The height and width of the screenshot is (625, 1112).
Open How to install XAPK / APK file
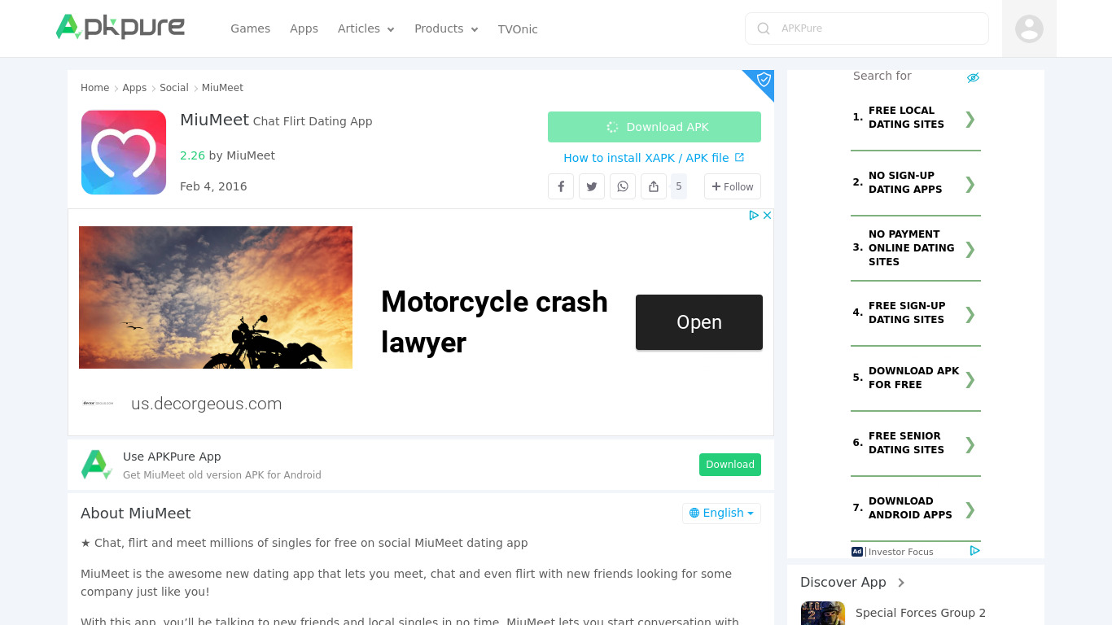point(654,158)
